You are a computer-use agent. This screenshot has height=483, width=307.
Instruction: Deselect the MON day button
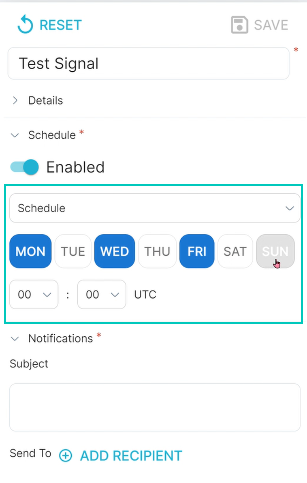(x=30, y=251)
